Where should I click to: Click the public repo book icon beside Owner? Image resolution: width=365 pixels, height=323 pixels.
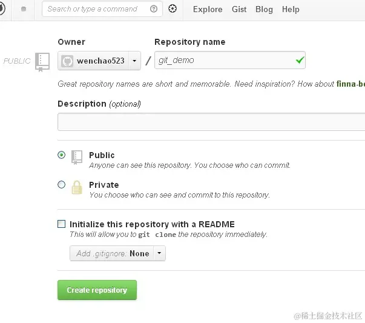pyautogui.click(x=42, y=62)
